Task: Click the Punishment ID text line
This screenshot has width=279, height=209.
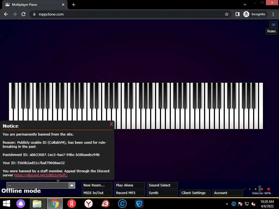Action: [x=51, y=155]
